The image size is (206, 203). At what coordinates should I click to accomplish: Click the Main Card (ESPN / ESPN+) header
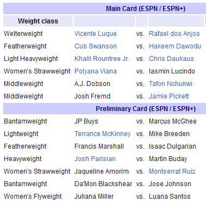click(146, 9)
